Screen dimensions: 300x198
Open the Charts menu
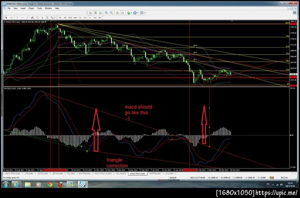click(x=31, y=8)
